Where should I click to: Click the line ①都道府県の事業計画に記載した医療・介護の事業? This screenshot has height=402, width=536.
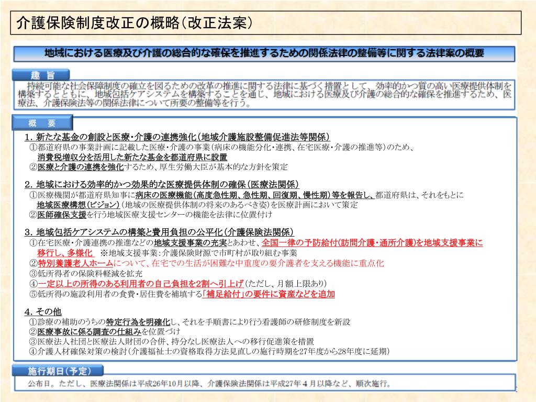(222, 147)
